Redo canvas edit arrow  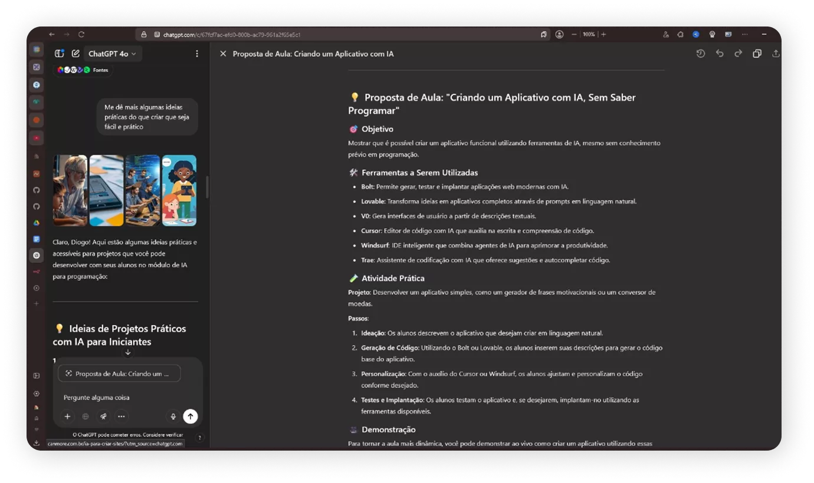click(738, 54)
